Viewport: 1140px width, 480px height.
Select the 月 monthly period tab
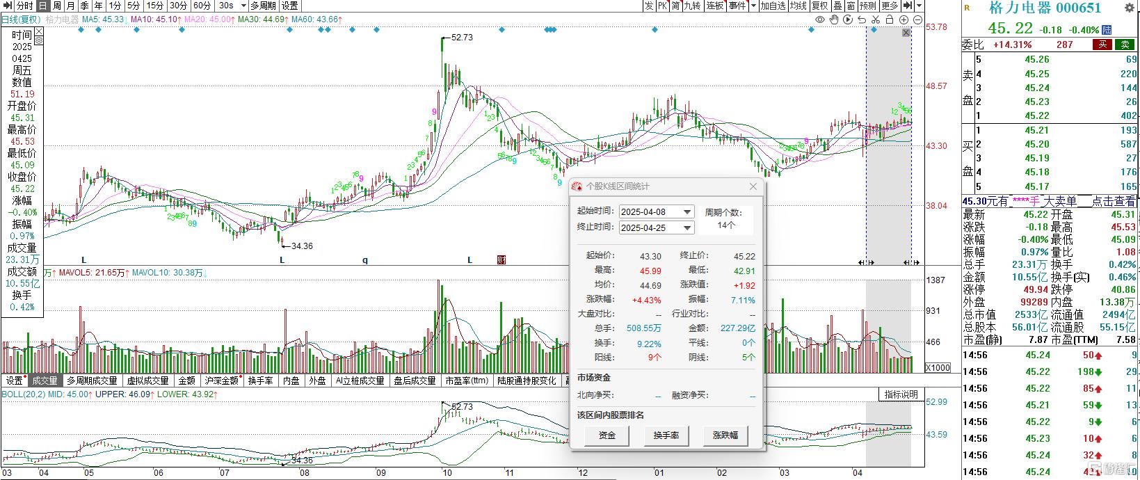coord(70,6)
